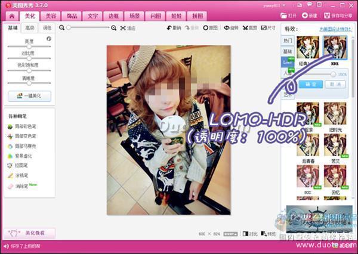Undo with the 撤销 button
Image resolution: width=358 pixels, height=254 pixels.
coord(174,27)
